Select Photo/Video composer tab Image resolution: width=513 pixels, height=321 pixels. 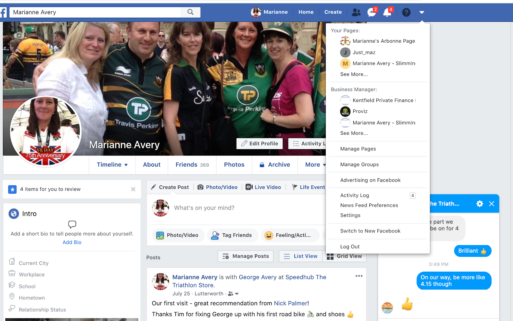218,187
